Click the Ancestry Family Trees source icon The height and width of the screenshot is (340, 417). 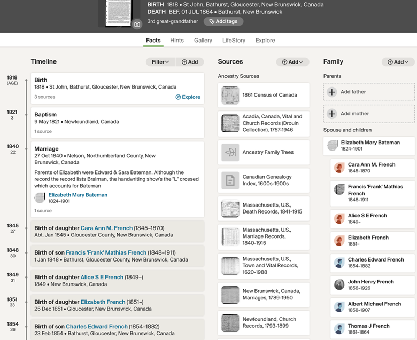tap(230, 152)
